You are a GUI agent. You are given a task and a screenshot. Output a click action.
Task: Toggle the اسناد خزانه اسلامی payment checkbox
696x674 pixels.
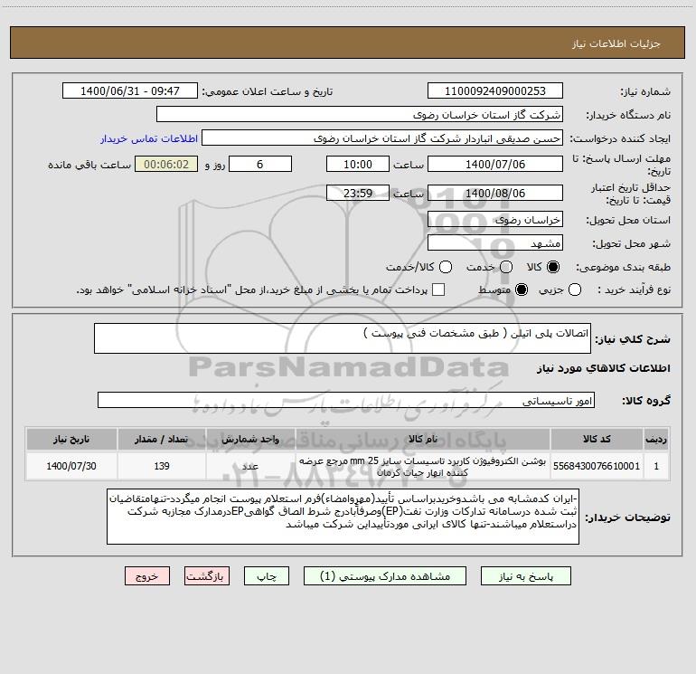[438, 290]
